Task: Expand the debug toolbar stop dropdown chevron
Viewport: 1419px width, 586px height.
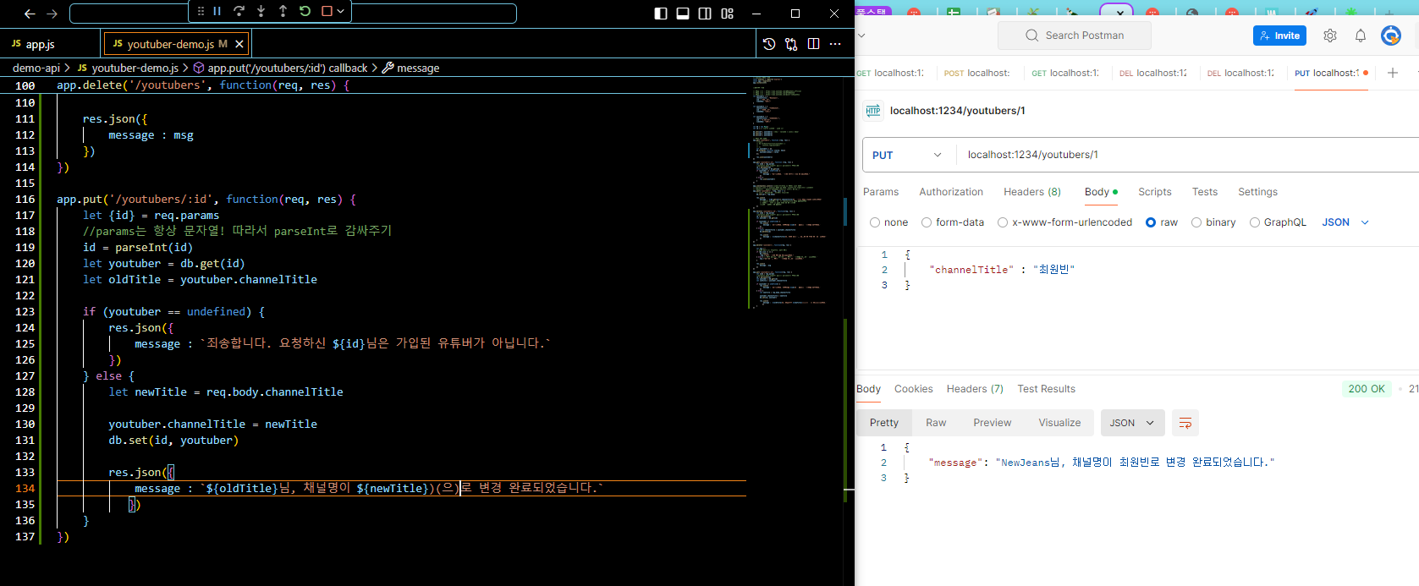Action: coord(340,11)
